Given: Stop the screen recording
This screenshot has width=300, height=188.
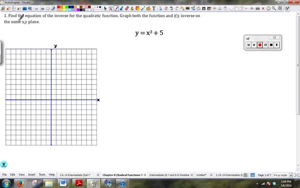Looking at the screenshot, I should click(x=271, y=45).
